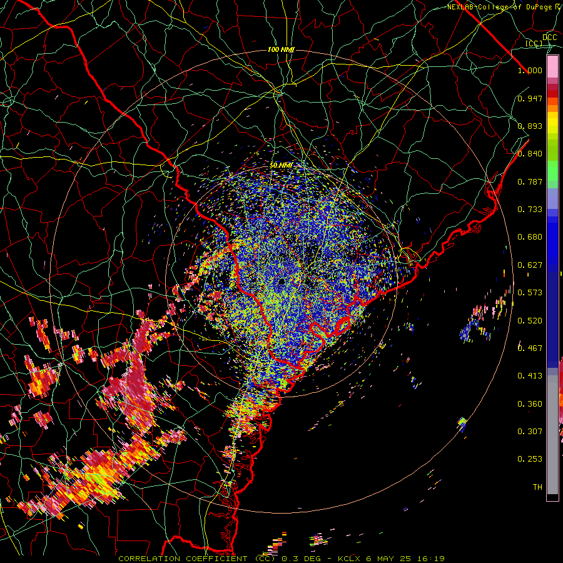
Task: Click the 0.947 scale value
Action: [x=530, y=98]
